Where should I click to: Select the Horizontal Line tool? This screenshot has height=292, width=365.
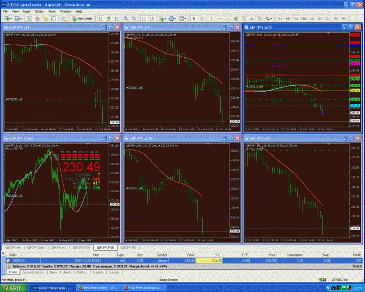click(x=220, y=19)
